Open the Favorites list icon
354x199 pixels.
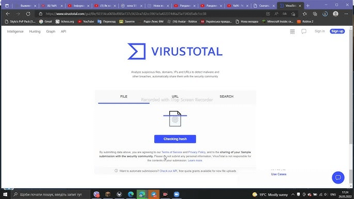tap(304, 14)
